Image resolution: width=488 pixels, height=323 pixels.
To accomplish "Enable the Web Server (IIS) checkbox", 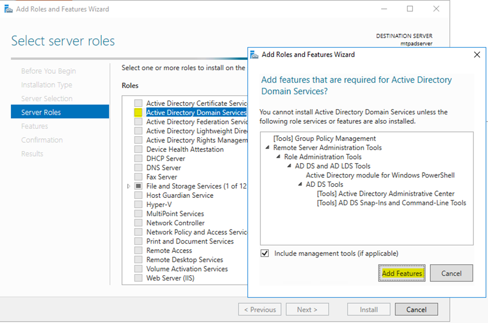I will click(138, 278).
